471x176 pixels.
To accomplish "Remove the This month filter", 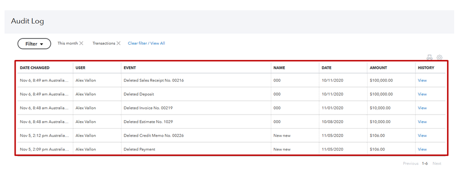I will pyautogui.click(x=81, y=43).
